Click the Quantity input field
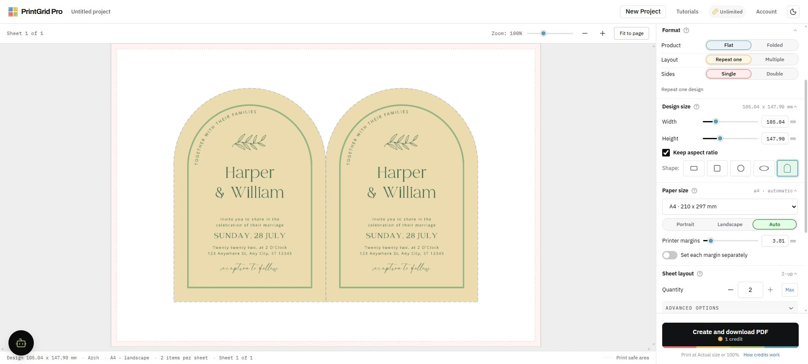 [750, 290]
